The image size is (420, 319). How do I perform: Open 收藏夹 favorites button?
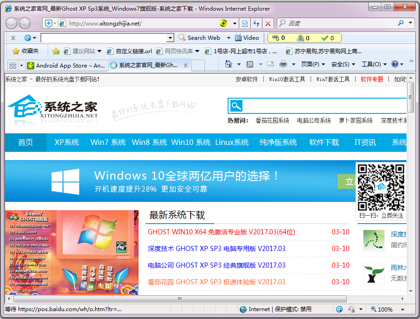pos(26,51)
